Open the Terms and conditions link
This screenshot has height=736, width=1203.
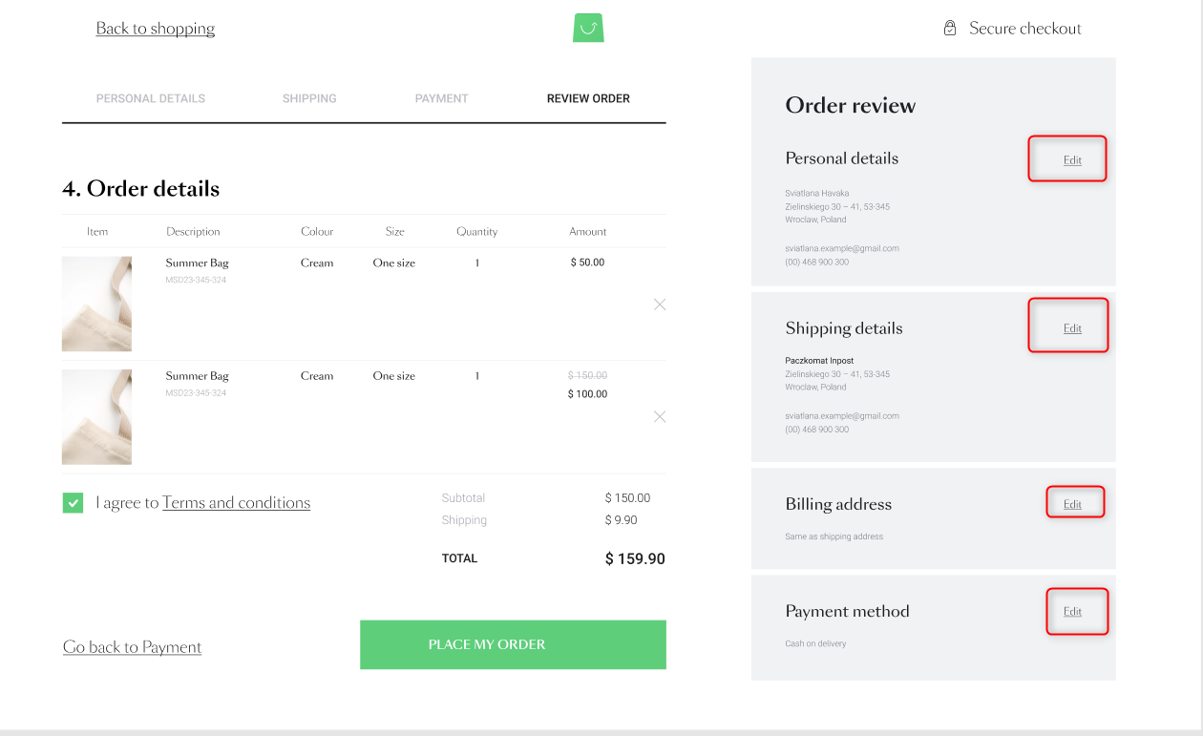coord(237,502)
